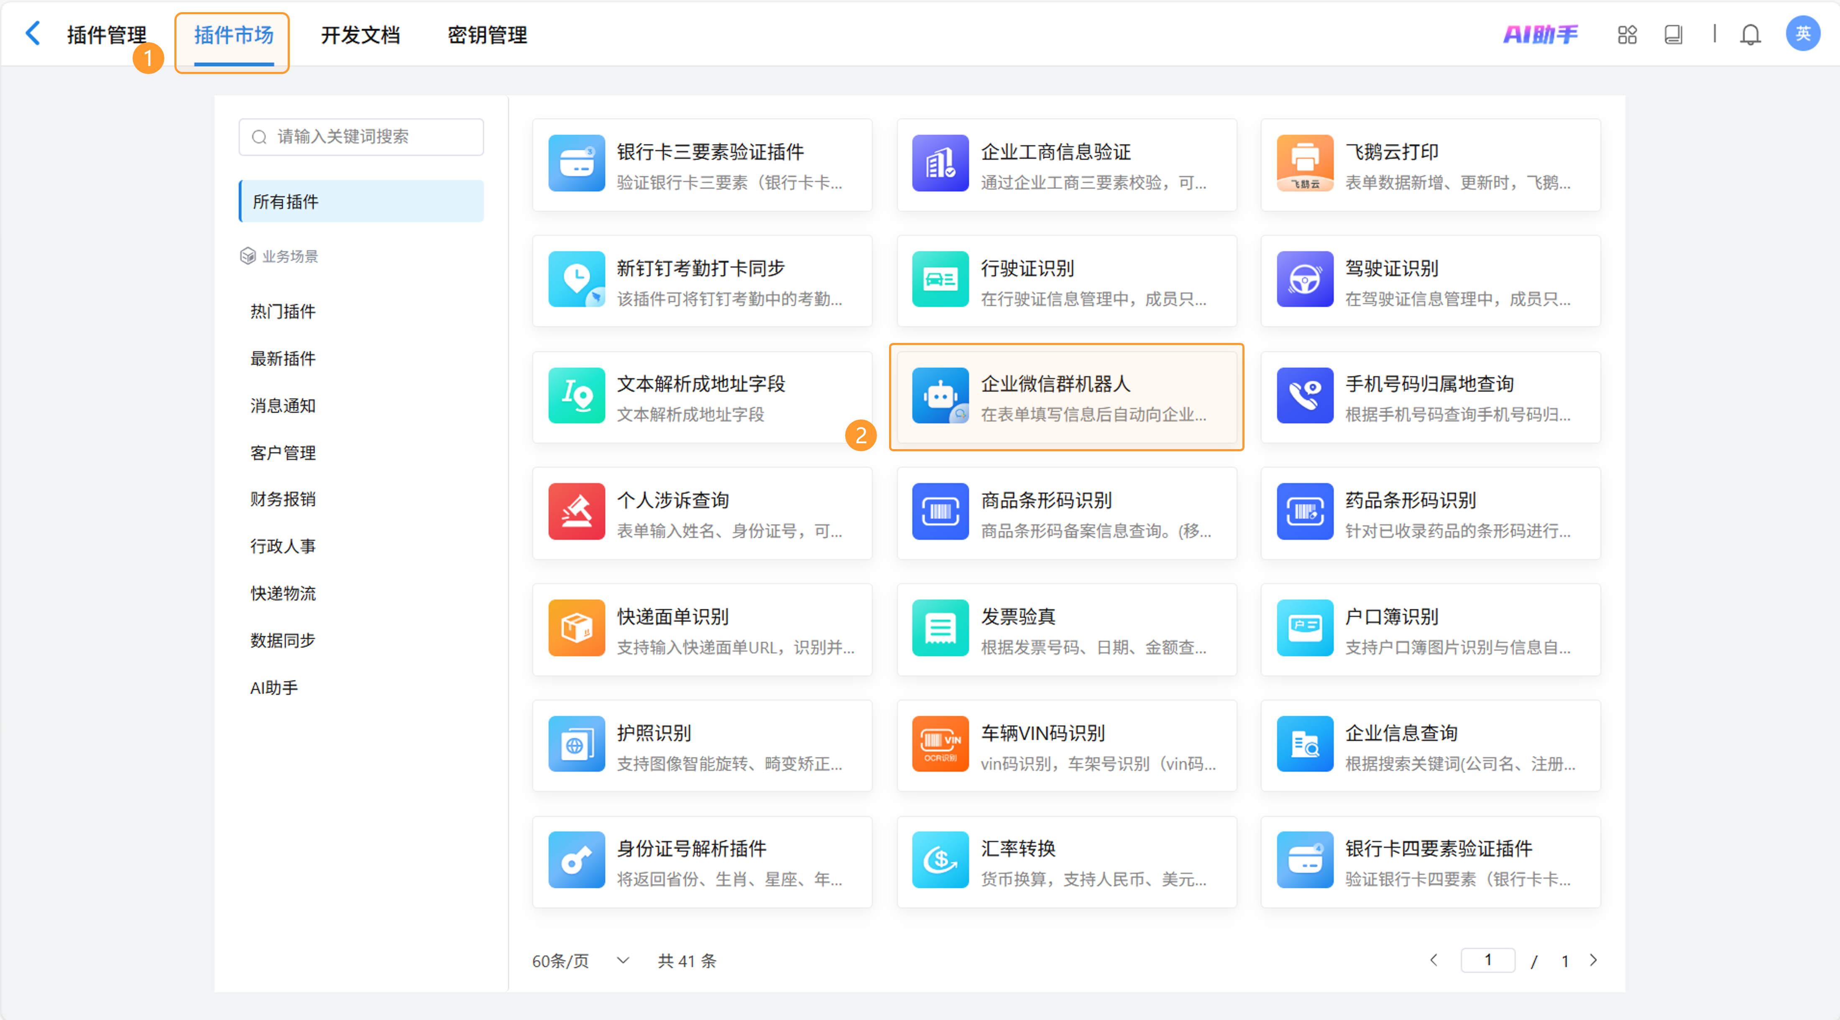Open the apps grid icon

pyautogui.click(x=1626, y=34)
